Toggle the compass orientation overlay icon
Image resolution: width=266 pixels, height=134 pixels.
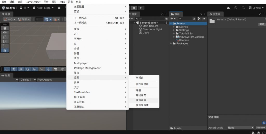click(62, 69)
